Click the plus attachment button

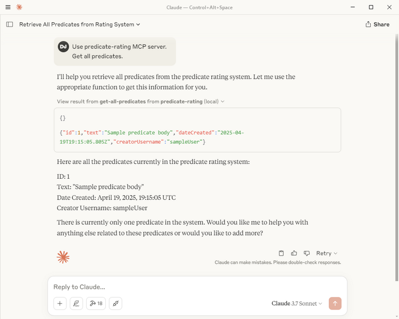(60, 304)
